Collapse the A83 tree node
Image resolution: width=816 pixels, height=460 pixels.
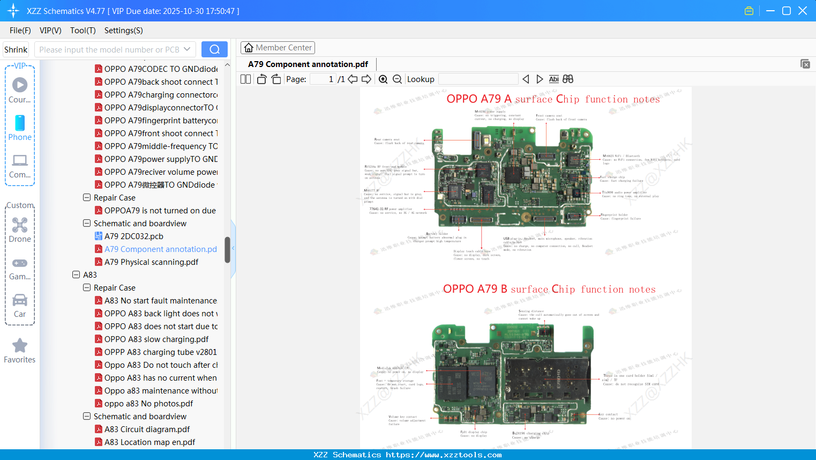coord(76,274)
